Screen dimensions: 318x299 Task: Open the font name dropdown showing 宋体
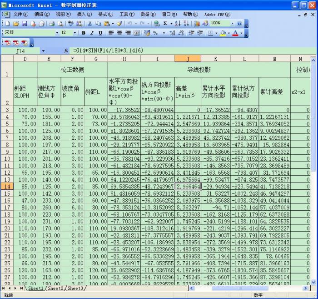pyautogui.click(x=57, y=33)
